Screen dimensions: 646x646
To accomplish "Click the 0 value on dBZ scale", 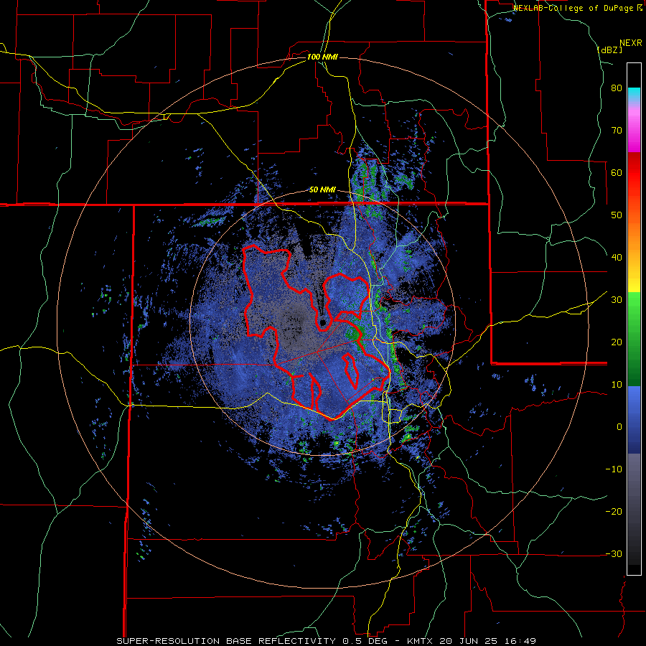I will coord(619,427).
